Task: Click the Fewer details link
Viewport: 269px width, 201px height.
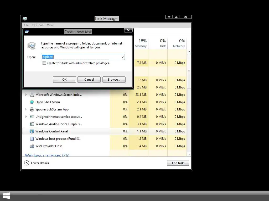Action: pos(40,163)
